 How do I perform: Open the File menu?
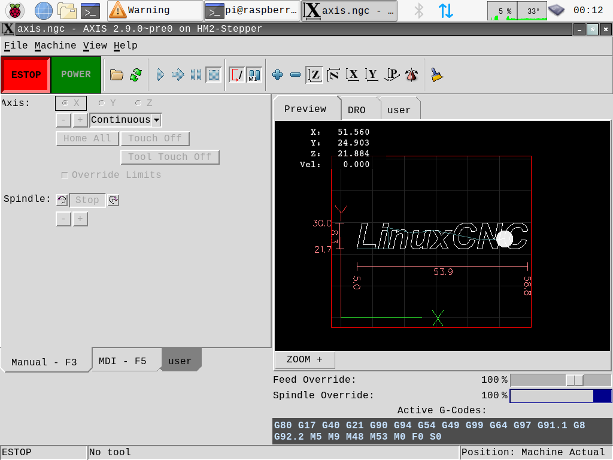tap(16, 46)
